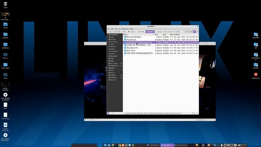Screen dimensions: 261x147
Task: Click stop in the video player controls
Action: pos(93,120)
